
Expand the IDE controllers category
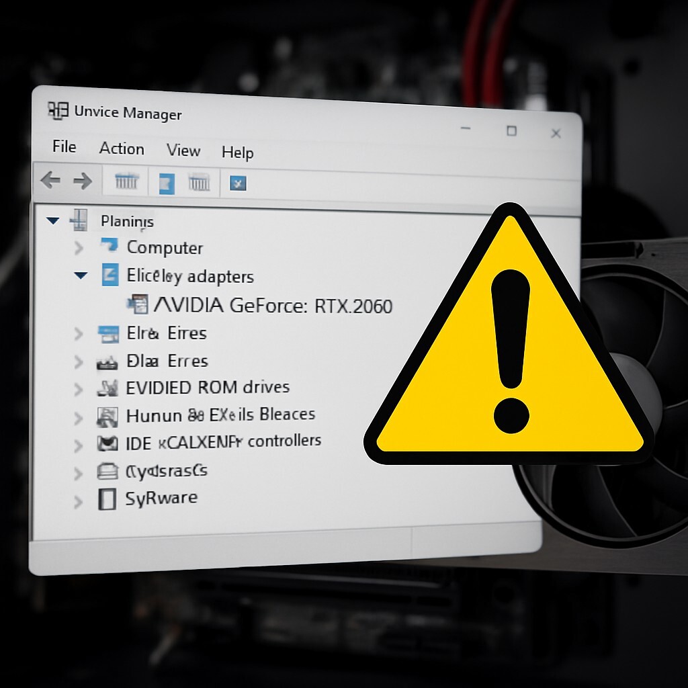pyautogui.click(x=79, y=446)
